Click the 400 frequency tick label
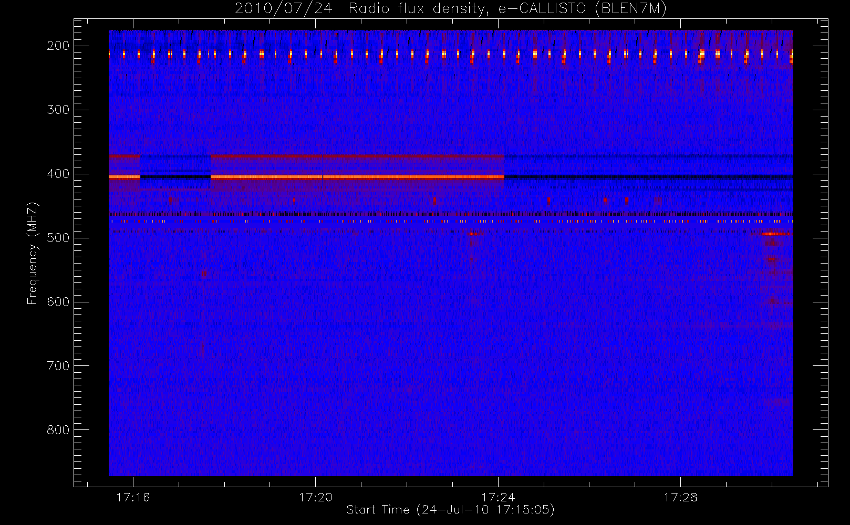Image resolution: width=850 pixels, height=525 pixels. [x=58, y=174]
